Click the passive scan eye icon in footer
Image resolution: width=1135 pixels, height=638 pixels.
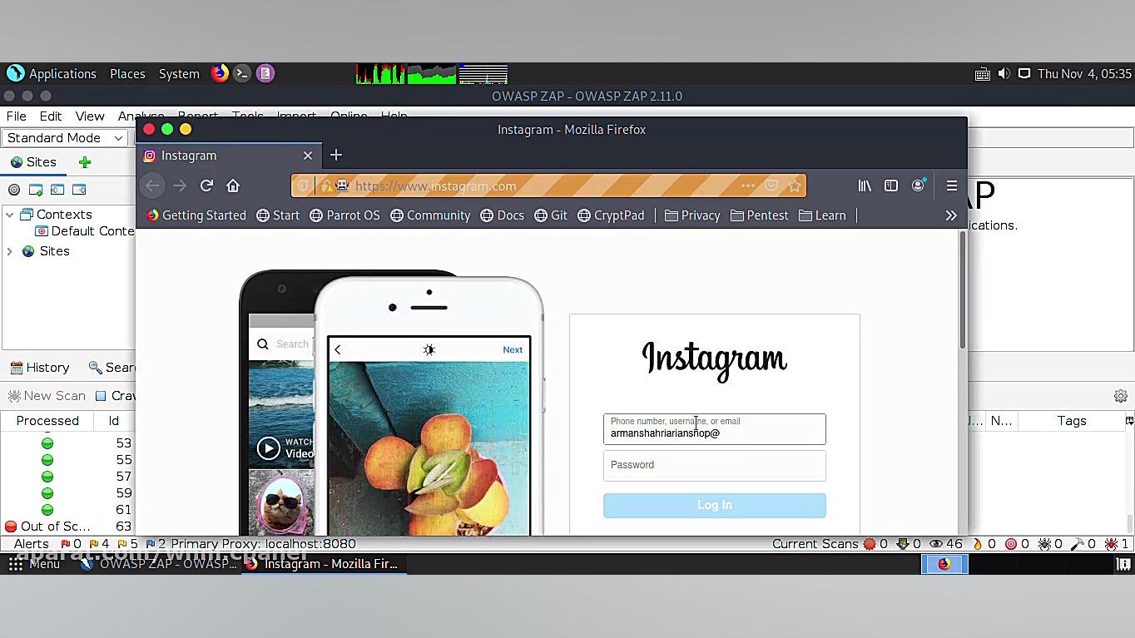pos(936,544)
